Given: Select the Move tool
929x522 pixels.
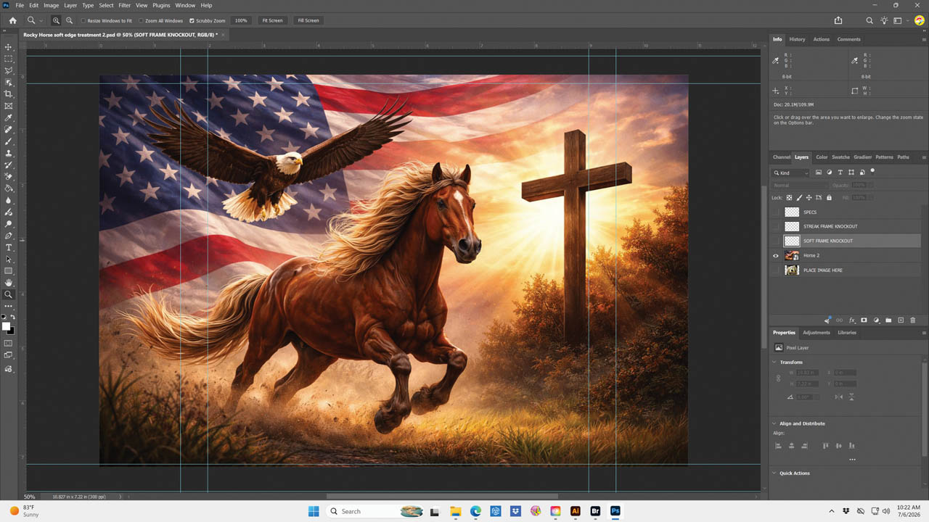Looking at the screenshot, I should (x=9, y=47).
